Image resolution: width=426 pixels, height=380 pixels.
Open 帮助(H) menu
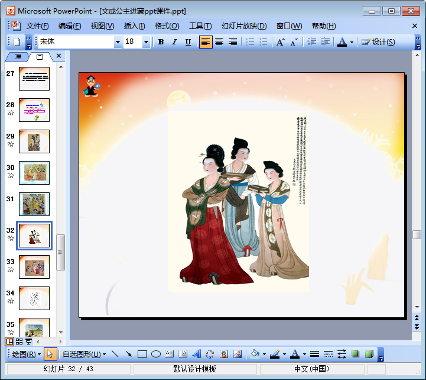coord(324,26)
